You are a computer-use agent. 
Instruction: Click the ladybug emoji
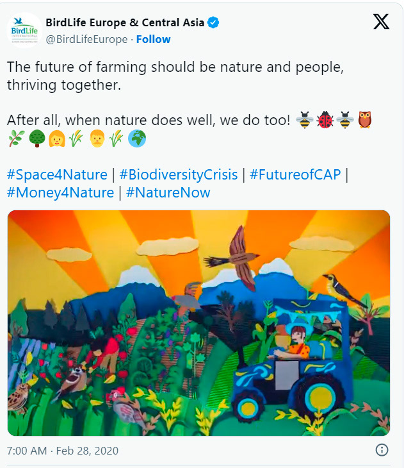coord(325,120)
